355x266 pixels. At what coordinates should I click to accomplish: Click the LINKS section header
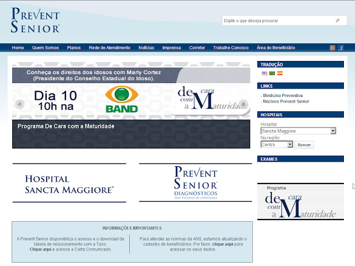(301, 86)
